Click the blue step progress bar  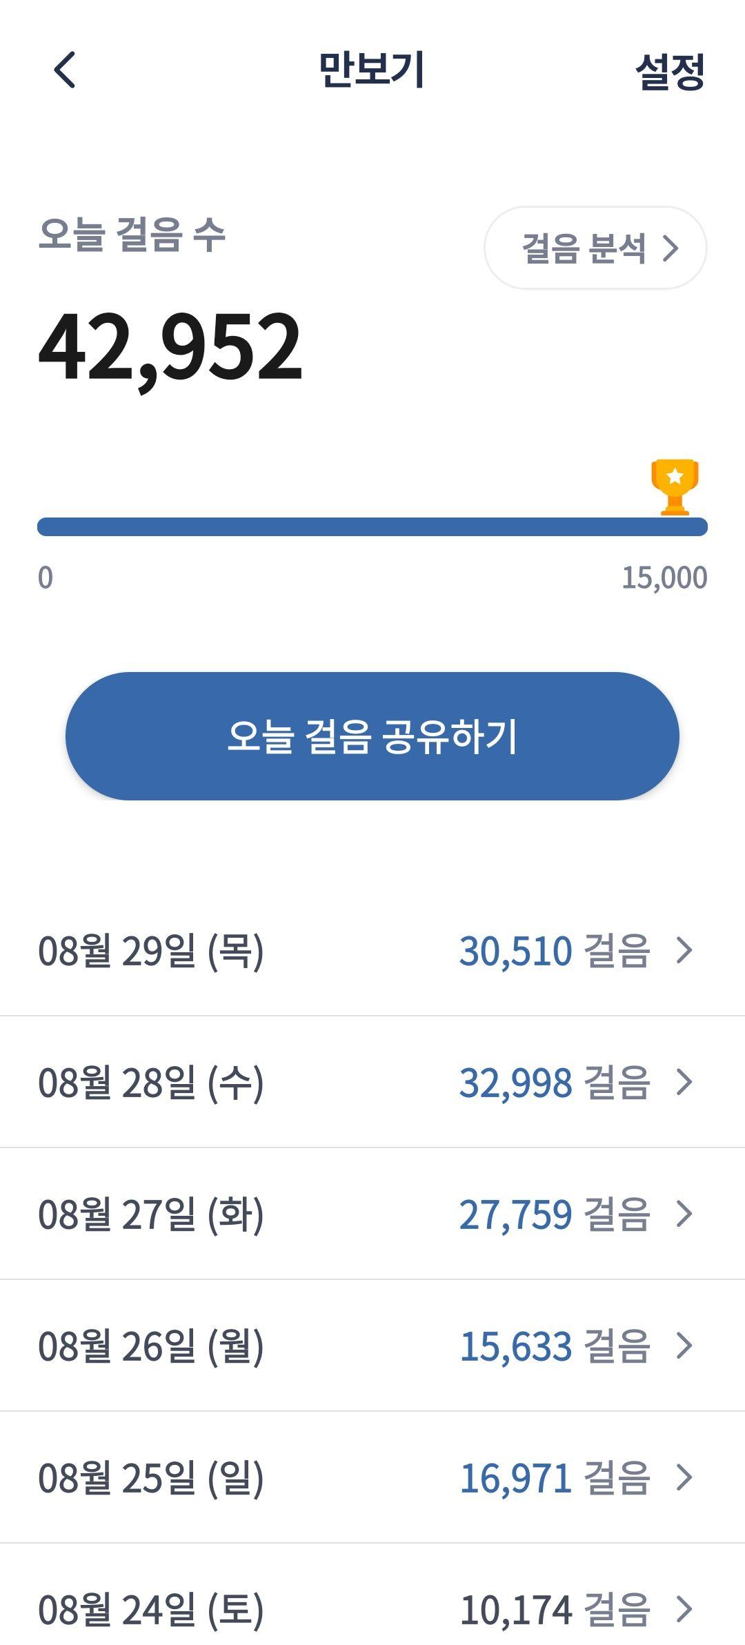click(372, 526)
